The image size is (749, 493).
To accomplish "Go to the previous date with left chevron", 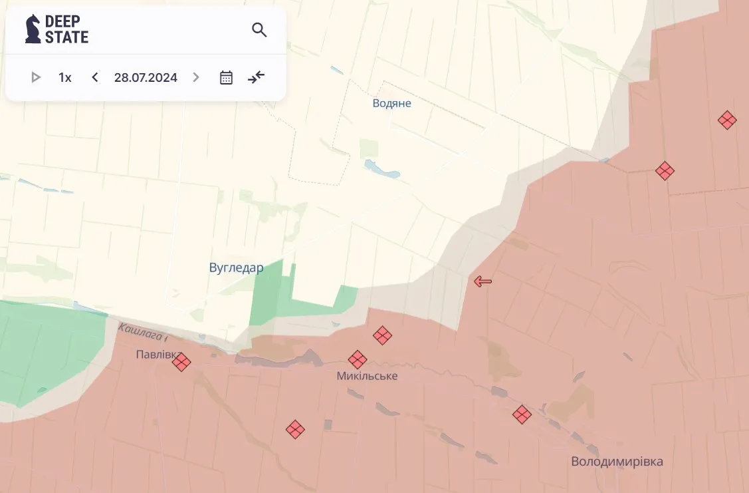I will point(95,78).
